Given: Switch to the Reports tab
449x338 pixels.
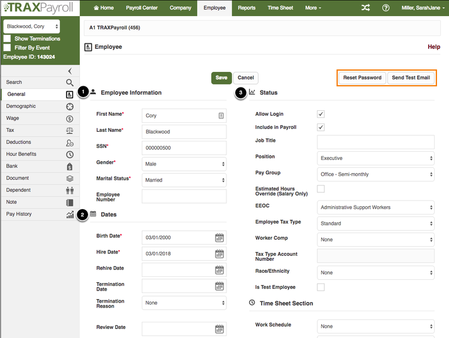Looking at the screenshot, I should pyautogui.click(x=247, y=8).
